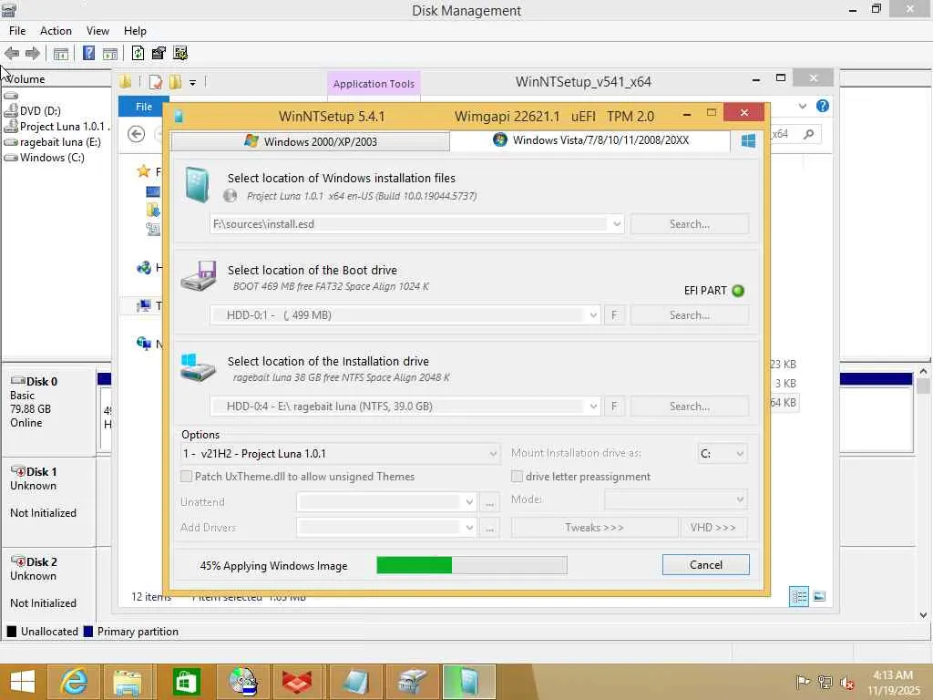Open Windows Store from the taskbar
The image size is (933, 700).
click(186, 682)
